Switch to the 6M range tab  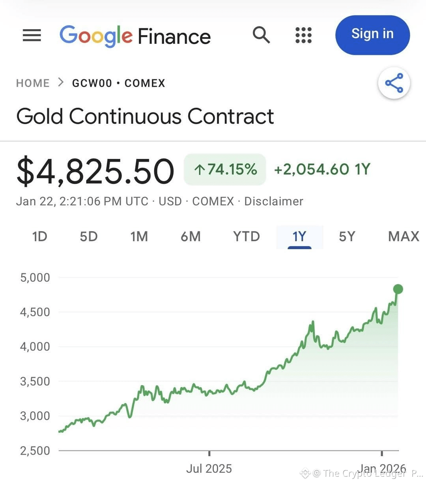tap(191, 236)
